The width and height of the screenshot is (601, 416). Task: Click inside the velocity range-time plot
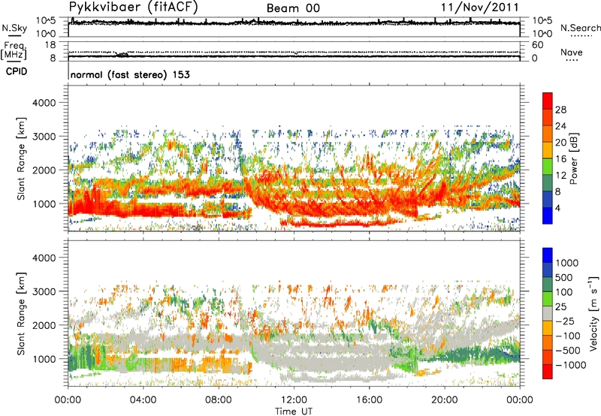click(294, 313)
